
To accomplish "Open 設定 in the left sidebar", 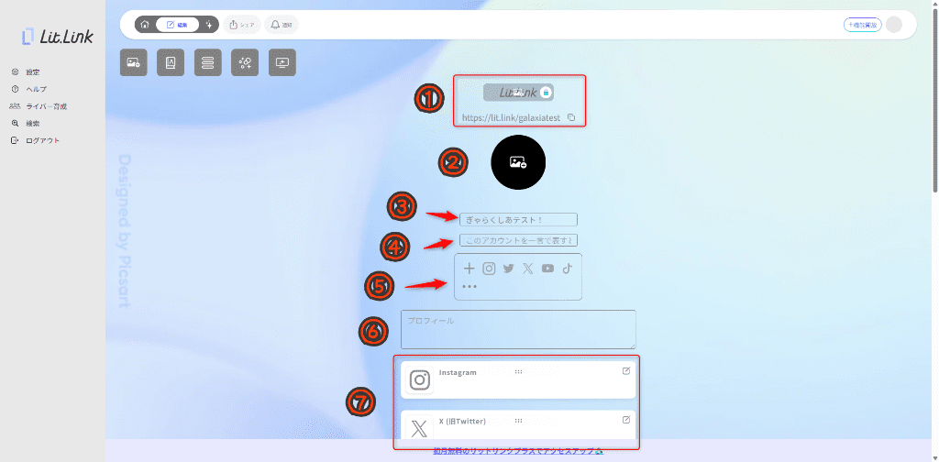I will pos(32,71).
